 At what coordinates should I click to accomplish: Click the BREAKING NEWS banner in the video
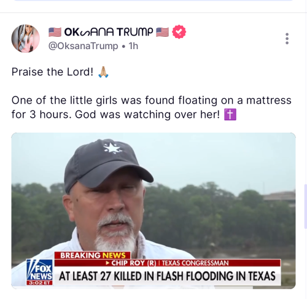(x=93, y=255)
